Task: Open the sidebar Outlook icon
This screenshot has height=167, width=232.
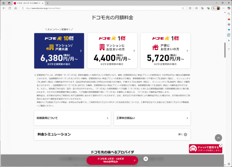Action: [x=229, y=30]
